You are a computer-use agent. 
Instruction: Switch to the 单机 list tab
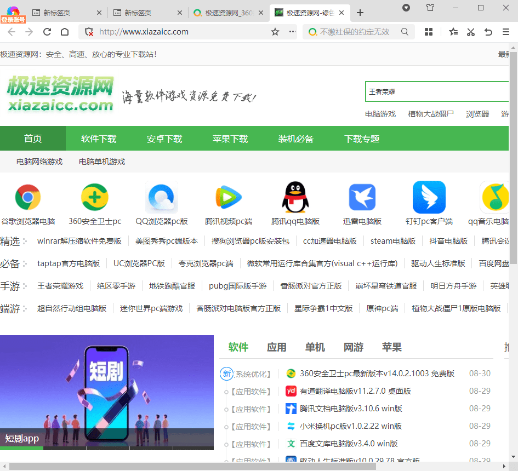(315, 347)
